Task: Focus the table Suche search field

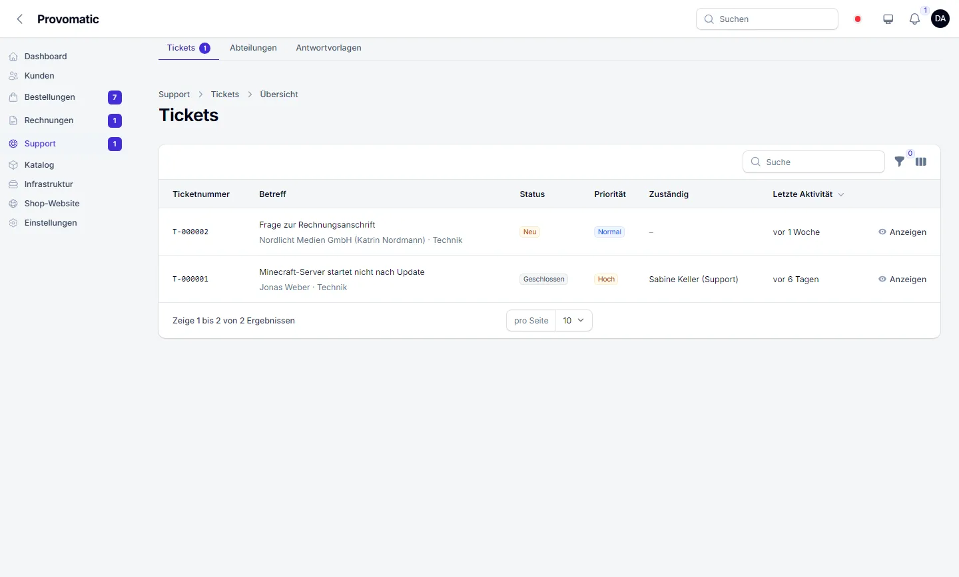Action: 814,162
